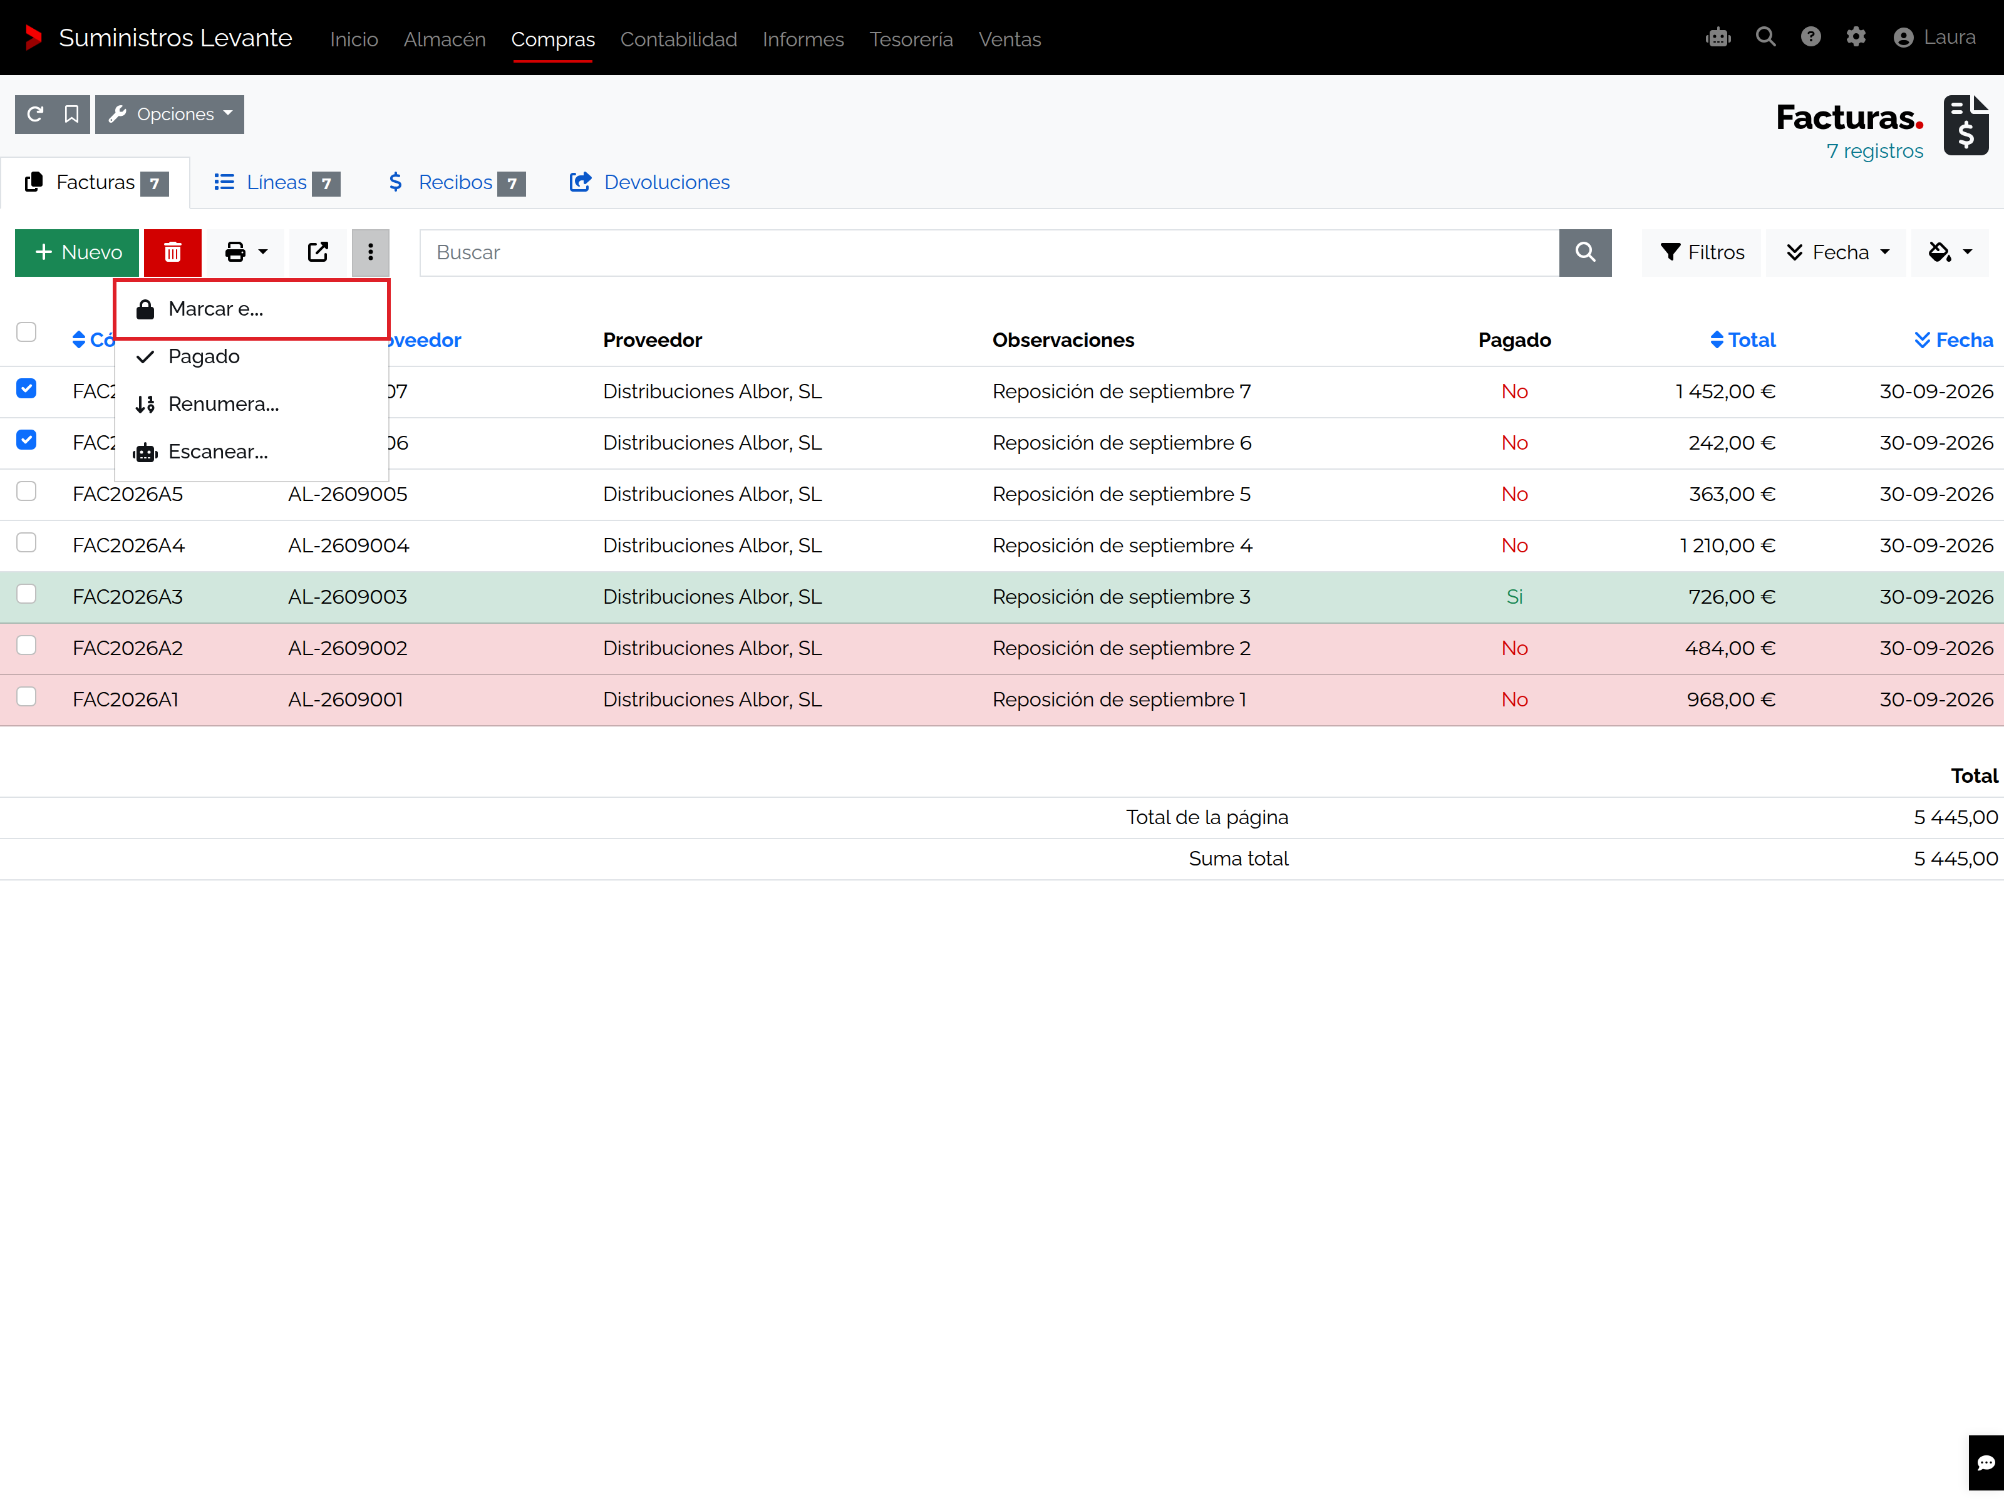Open the Fecha sort dropdown
The width and height of the screenshot is (2004, 1503).
(1836, 252)
